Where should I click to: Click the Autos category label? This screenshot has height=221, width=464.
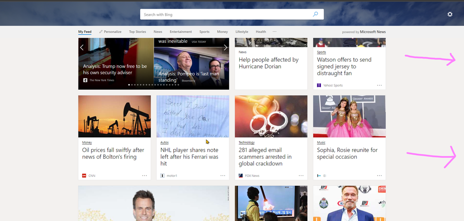click(164, 143)
